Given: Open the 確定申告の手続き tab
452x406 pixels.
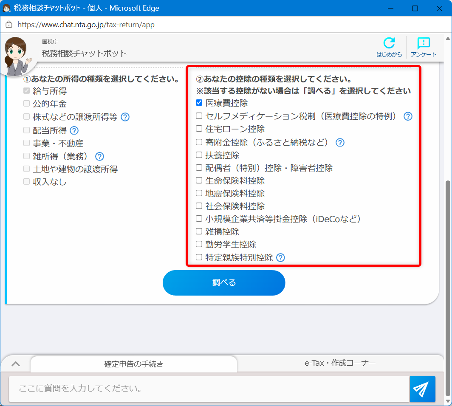Looking at the screenshot, I should [x=134, y=364].
